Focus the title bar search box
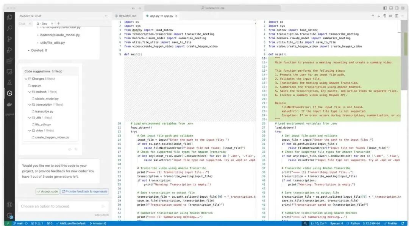Image resolution: width=409 pixels, height=226 pixels. pos(212,8)
